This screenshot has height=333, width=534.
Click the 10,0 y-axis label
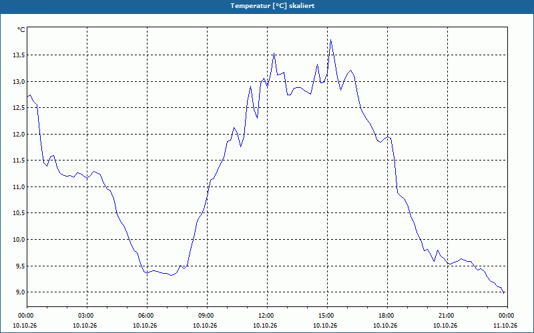pos(19,240)
